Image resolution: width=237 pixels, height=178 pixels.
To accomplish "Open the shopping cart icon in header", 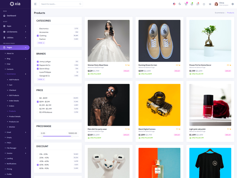I will pyautogui.click(x=186, y=4).
